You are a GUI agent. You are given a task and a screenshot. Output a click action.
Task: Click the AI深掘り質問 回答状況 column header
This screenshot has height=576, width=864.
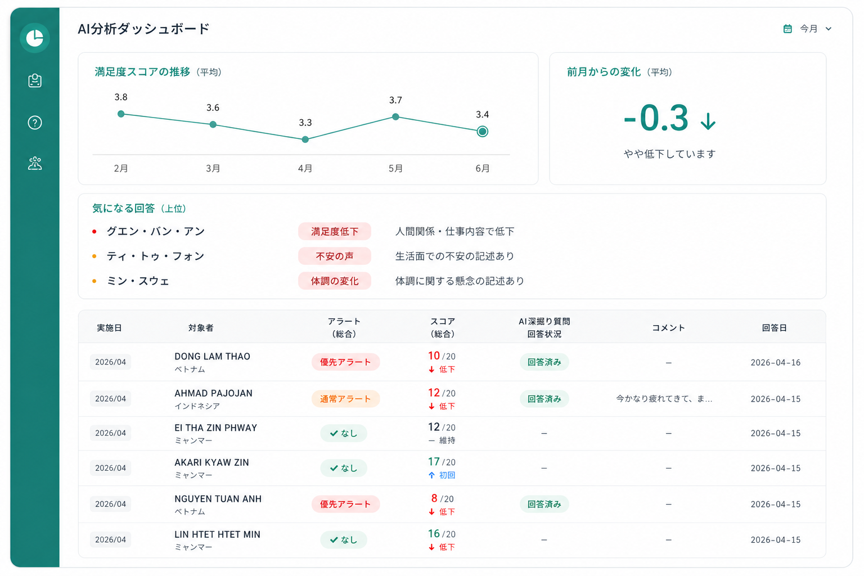(544, 327)
